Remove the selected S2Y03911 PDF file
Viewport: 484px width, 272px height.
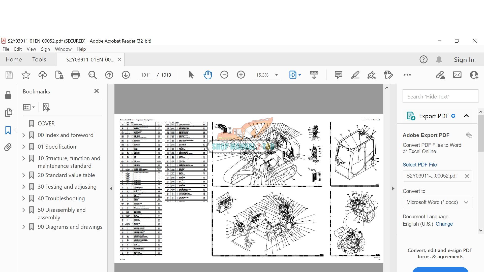click(x=467, y=176)
